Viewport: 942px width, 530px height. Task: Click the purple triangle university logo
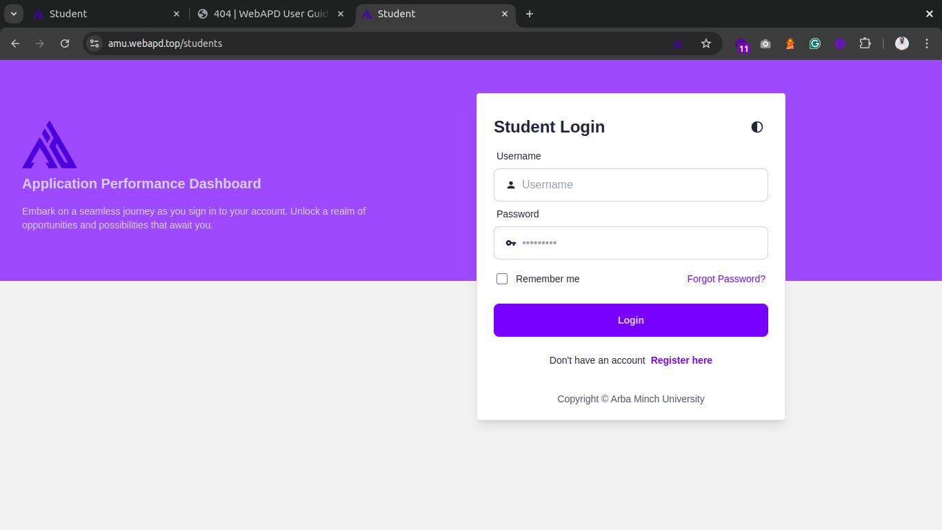tap(49, 144)
